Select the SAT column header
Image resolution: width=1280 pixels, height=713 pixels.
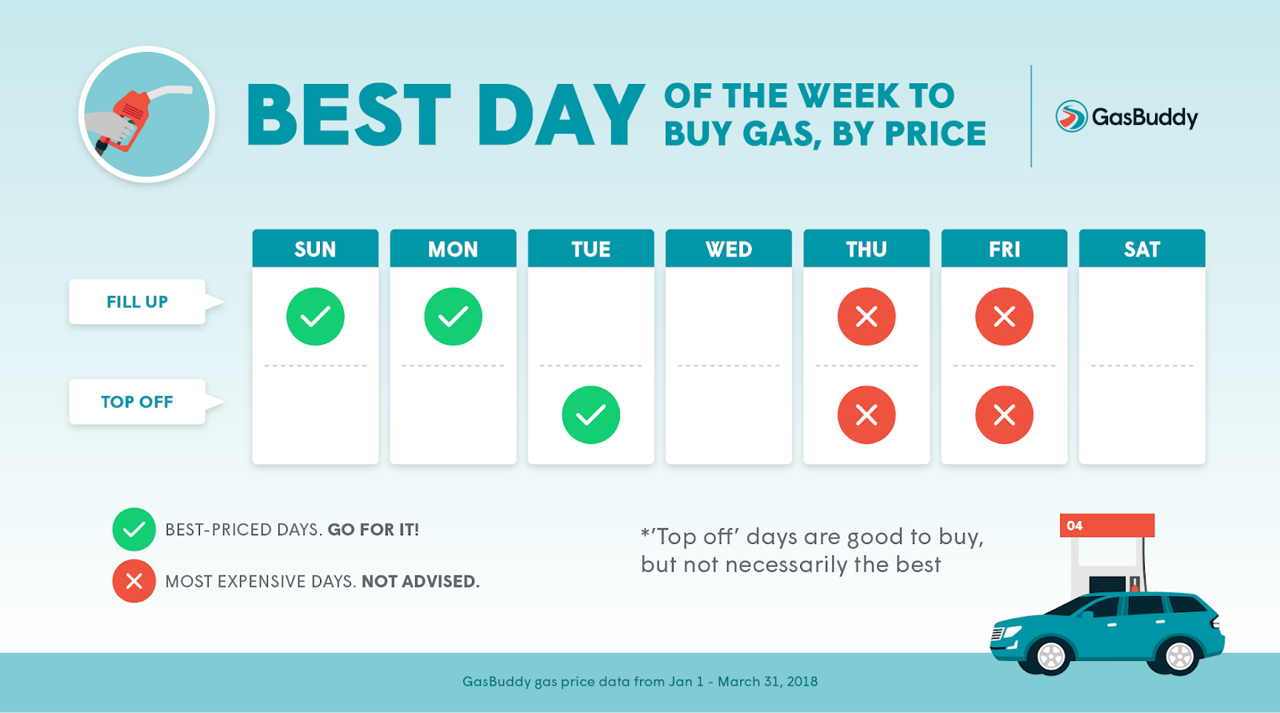pos(1142,249)
